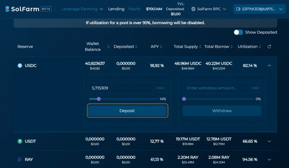Click MAX in deposit amount field
The height and width of the screenshot is (168, 289).
(161, 88)
